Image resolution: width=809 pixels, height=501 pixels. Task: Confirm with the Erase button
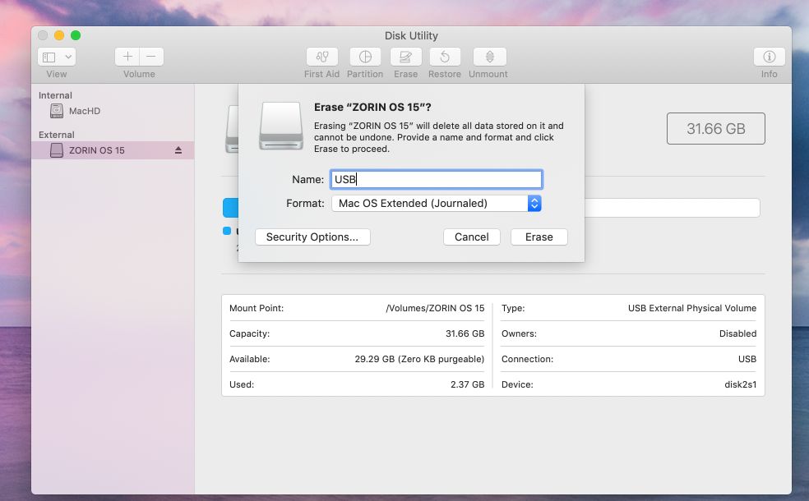click(539, 237)
